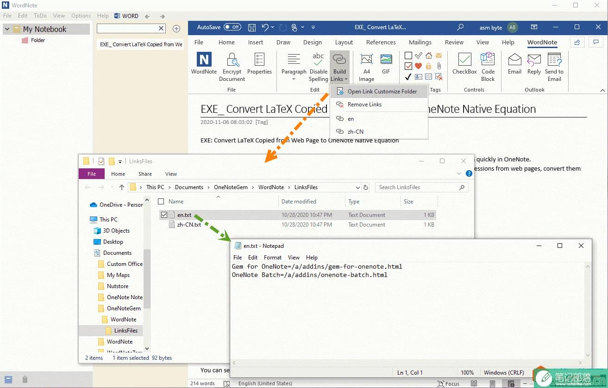Screen dimensions: 608x388
Task: Open zh-CN.txt file row in Explorer
Action: 297,225
